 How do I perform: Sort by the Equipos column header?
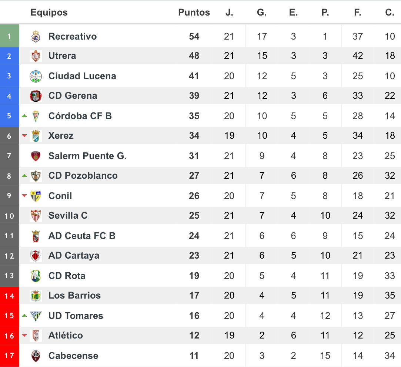[x=49, y=12]
